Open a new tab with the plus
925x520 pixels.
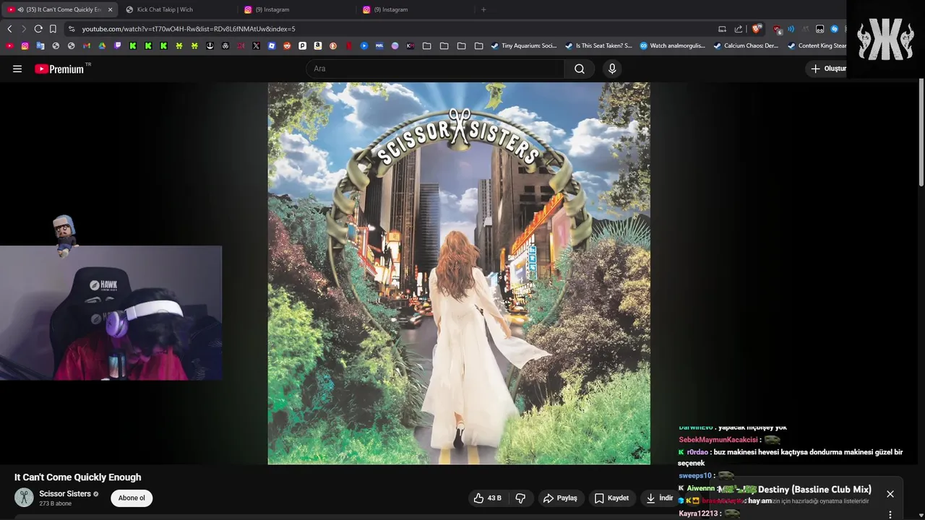pos(483,9)
